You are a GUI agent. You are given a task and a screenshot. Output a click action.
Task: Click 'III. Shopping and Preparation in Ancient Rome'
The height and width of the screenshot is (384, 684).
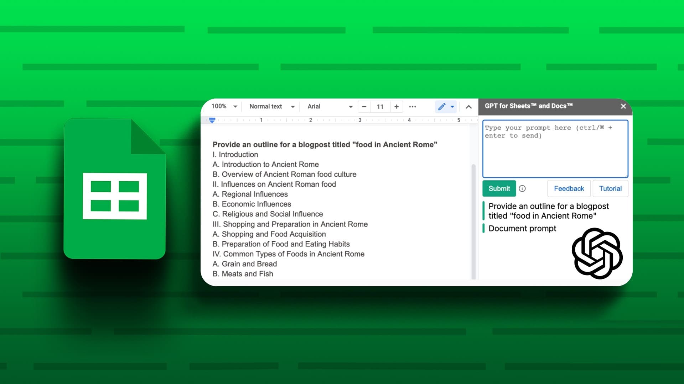tap(290, 224)
